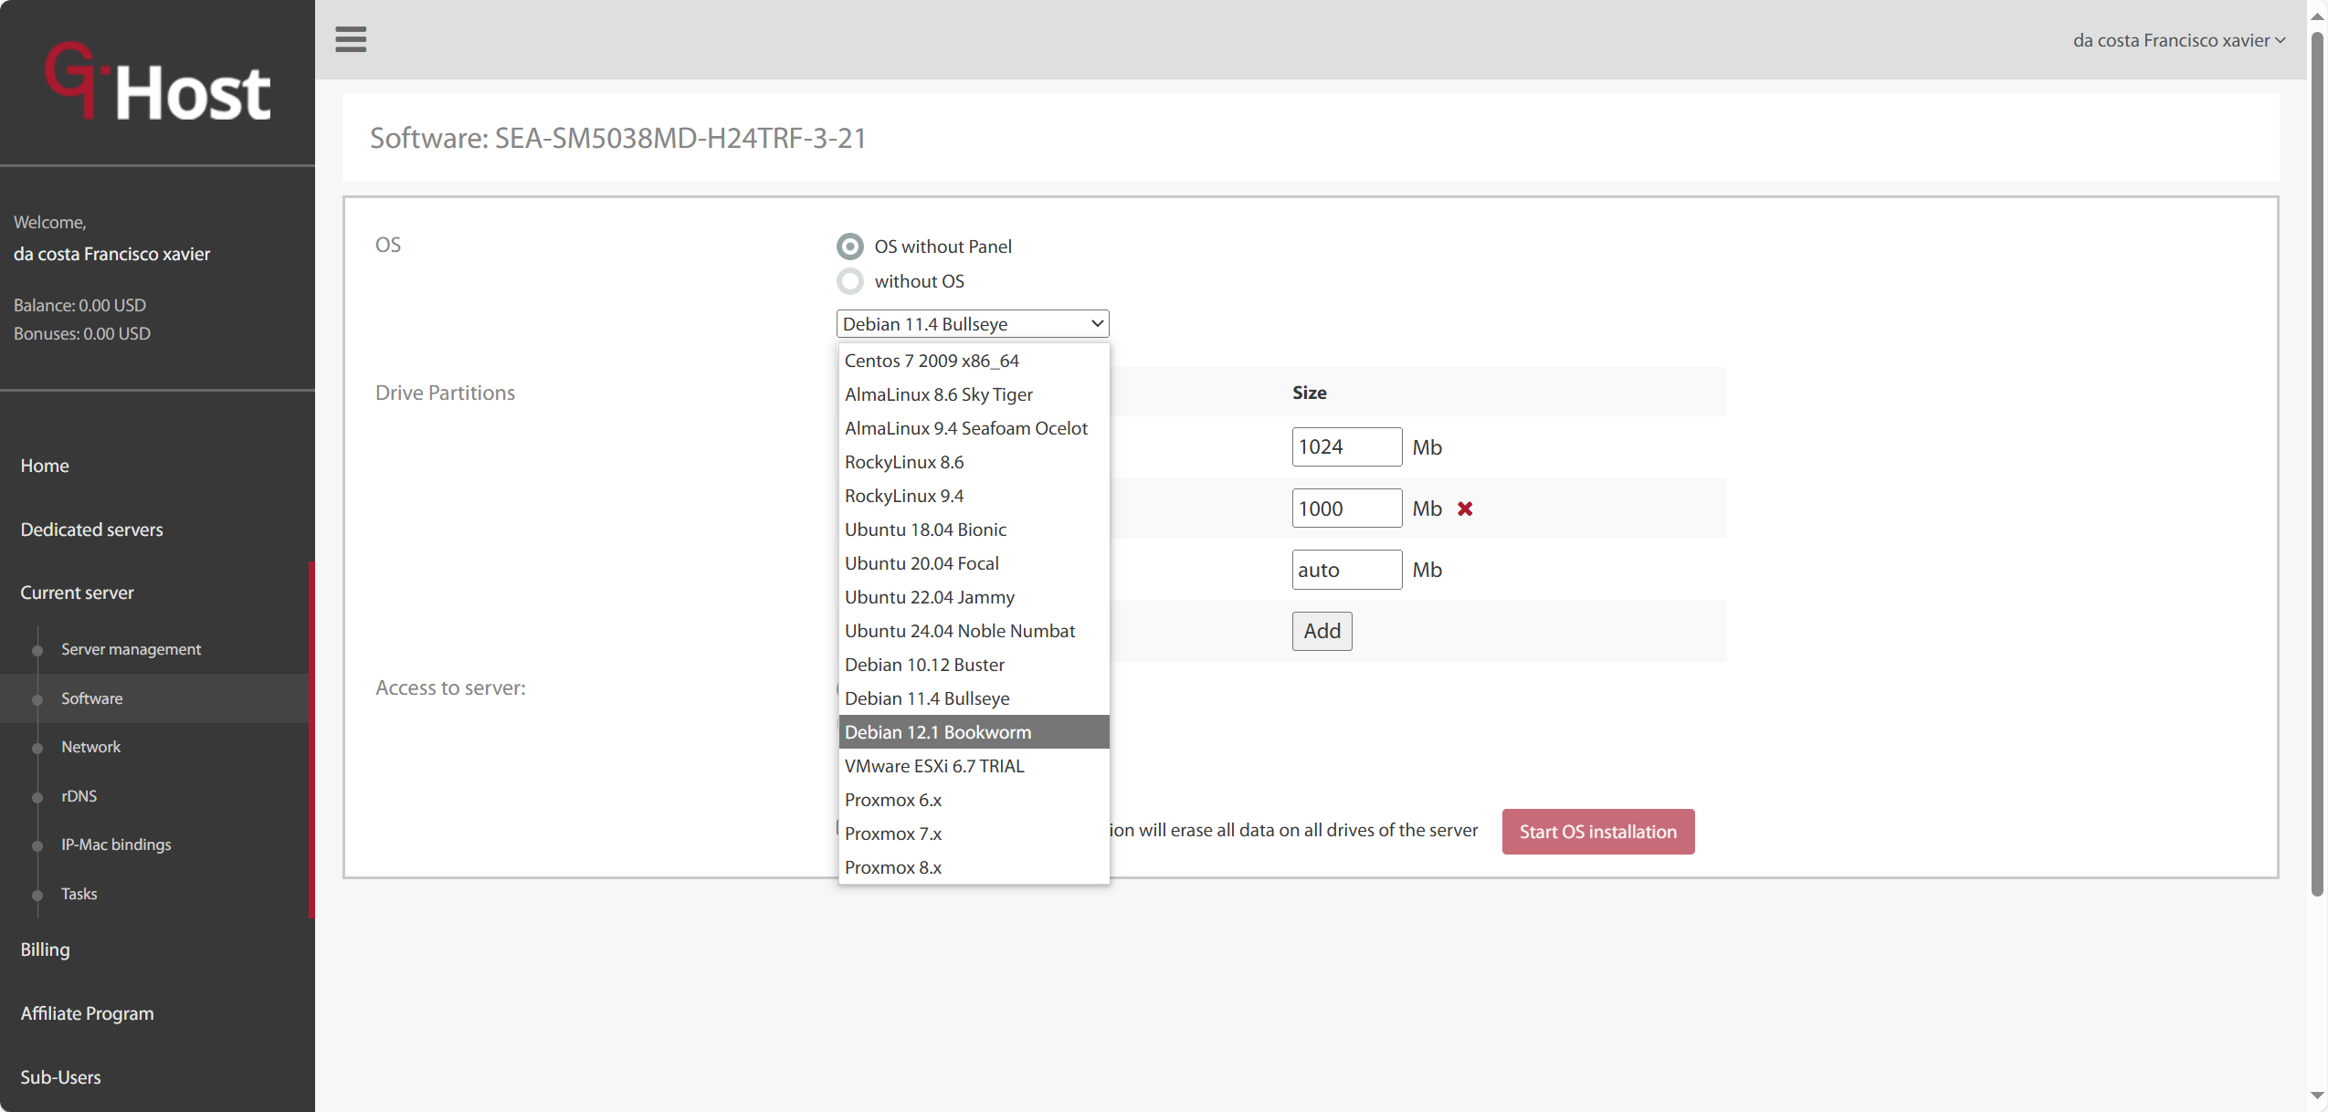The image size is (2328, 1112).
Task: Open Dedicated servers in the sidebar
Action: (91, 530)
